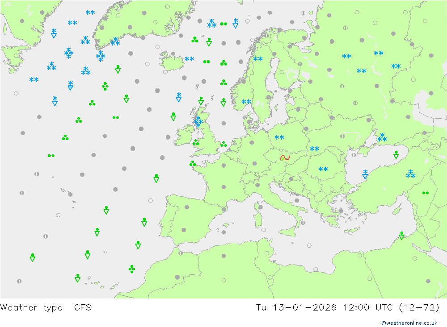Click the shower symbol on the Levant coast
Image resolution: width=447 pixels, height=327 pixels.
402,236
